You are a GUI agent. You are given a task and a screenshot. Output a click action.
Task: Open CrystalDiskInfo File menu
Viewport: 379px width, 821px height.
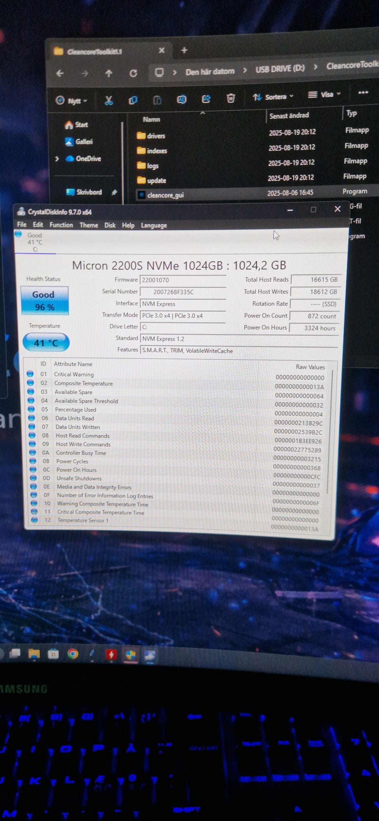click(x=22, y=225)
